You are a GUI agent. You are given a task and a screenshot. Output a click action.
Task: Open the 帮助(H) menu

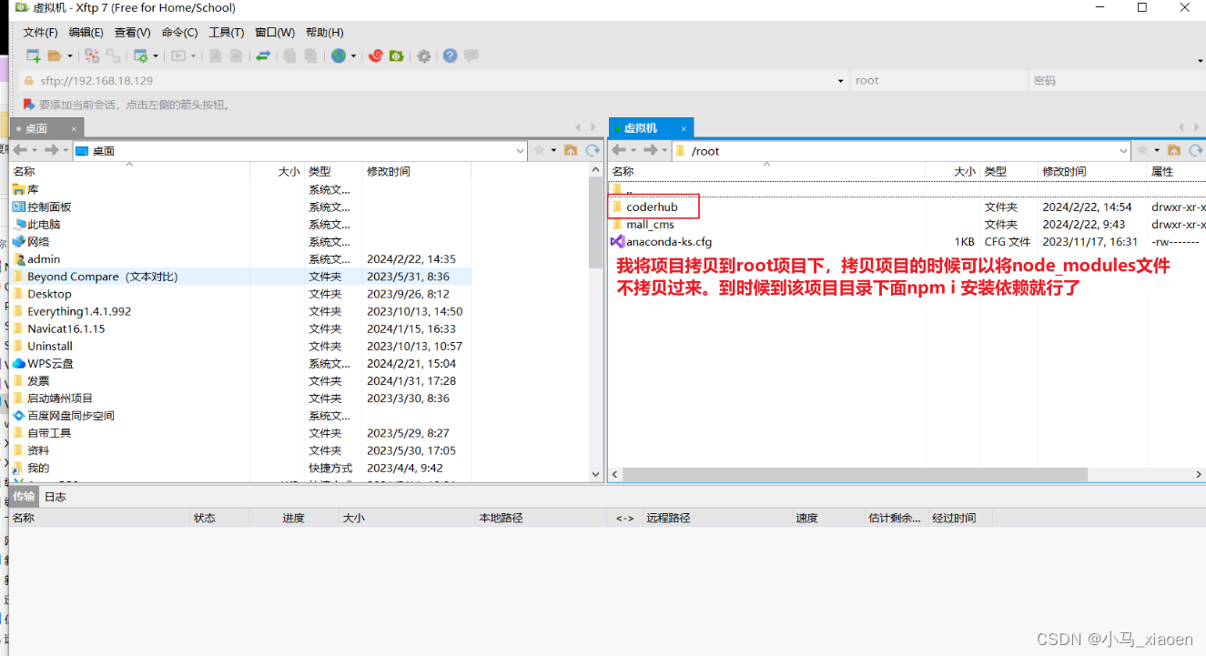pos(325,32)
